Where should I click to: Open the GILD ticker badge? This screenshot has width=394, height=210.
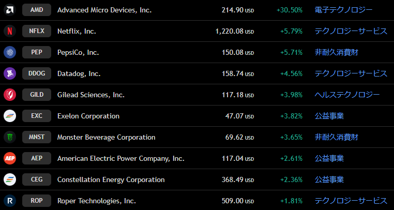(x=37, y=95)
